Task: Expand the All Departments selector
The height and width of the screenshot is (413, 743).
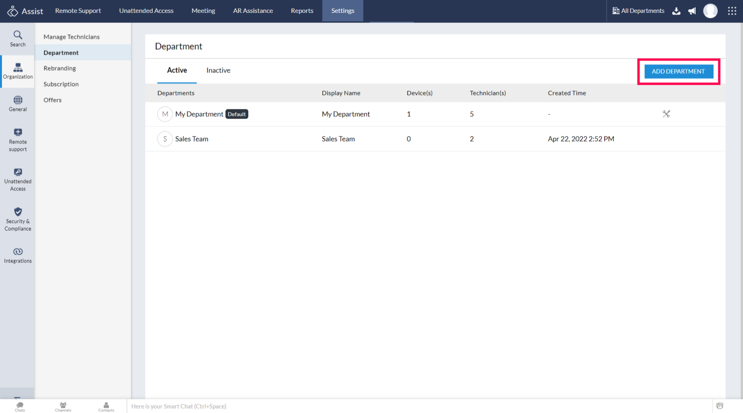Action: tap(638, 11)
